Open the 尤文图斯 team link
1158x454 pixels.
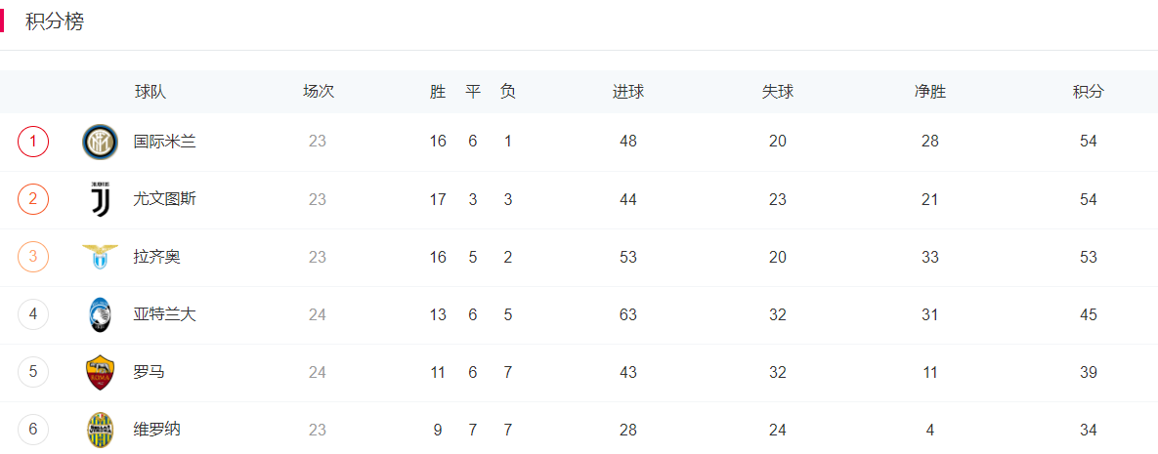(x=165, y=199)
